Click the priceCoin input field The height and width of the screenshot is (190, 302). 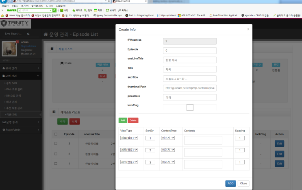(x=190, y=98)
